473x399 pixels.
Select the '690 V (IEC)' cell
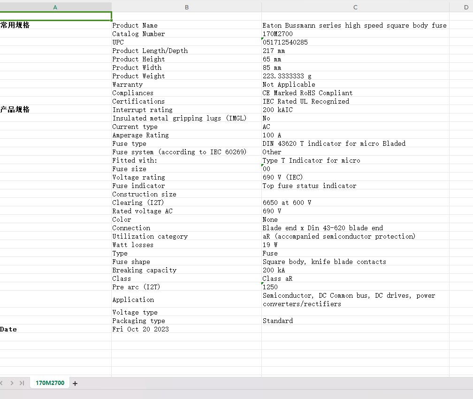tap(355, 177)
